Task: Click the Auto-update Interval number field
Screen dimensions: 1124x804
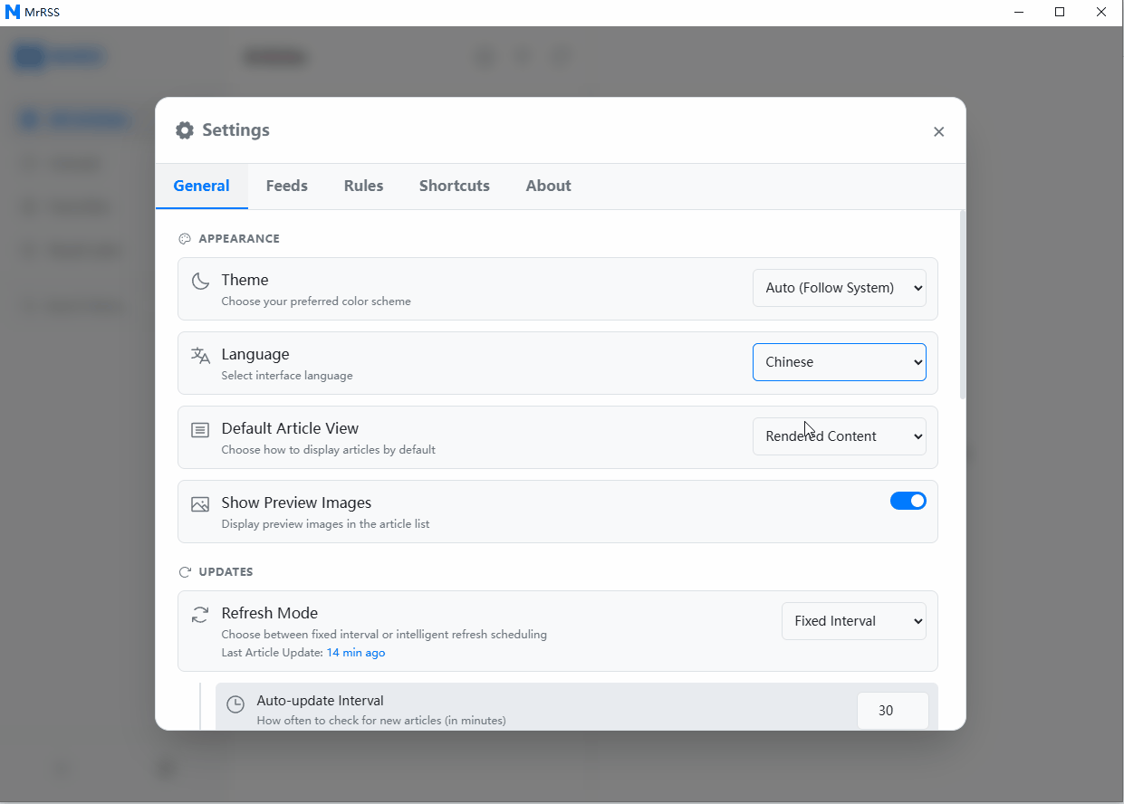Action: 891,711
